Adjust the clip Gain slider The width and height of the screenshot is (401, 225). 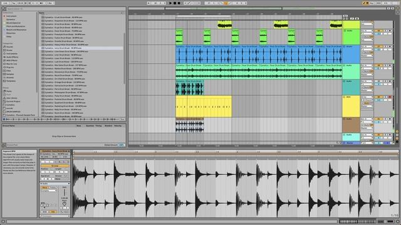65,192
